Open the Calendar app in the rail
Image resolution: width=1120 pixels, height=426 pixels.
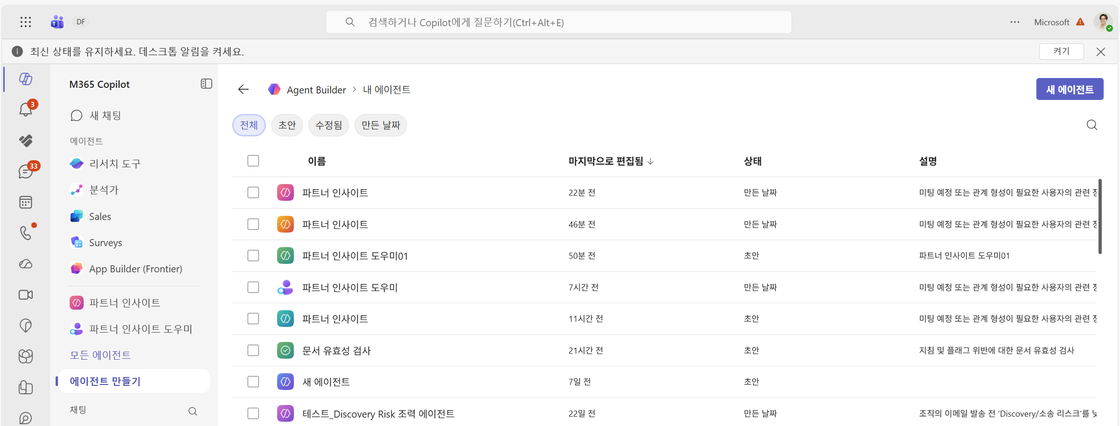pyautogui.click(x=26, y=202)
